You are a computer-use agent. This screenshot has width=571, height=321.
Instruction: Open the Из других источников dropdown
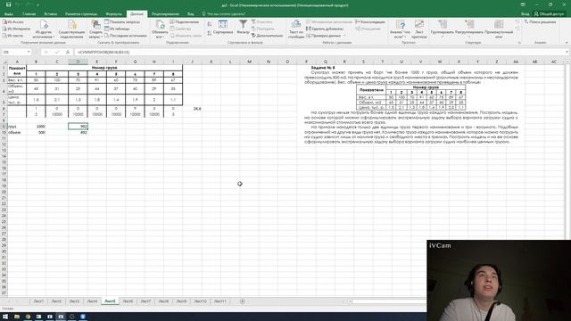[44, 29]
